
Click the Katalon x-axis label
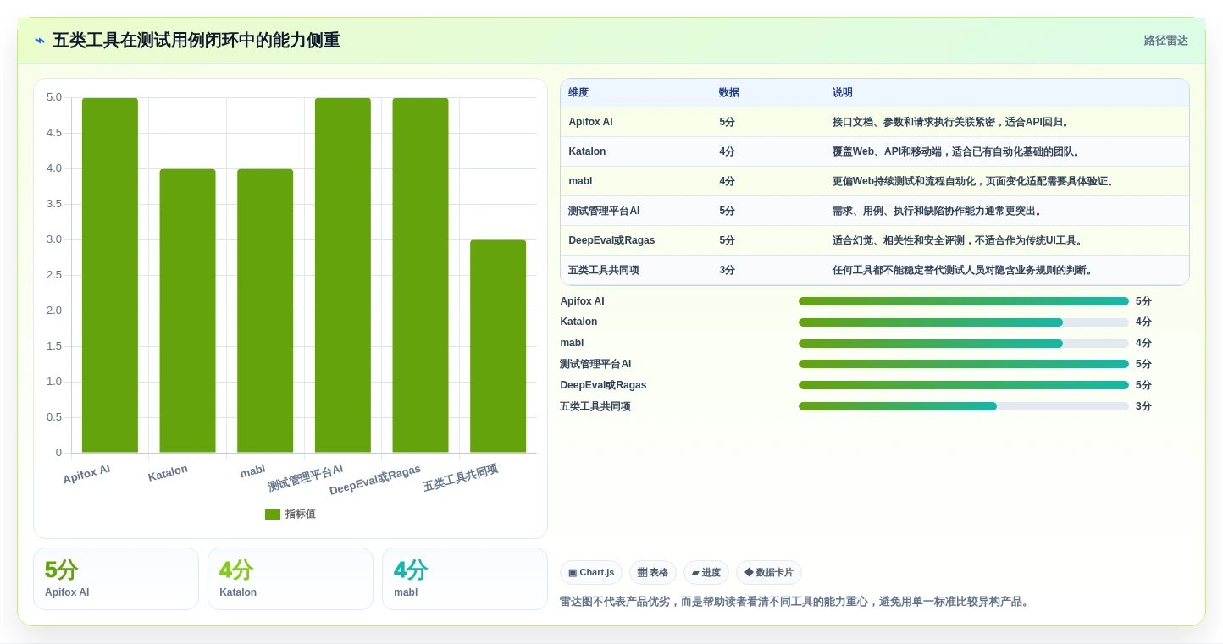(x=168, y=473)
